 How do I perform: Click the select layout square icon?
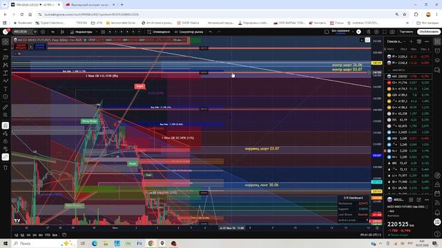coord(327,32)
